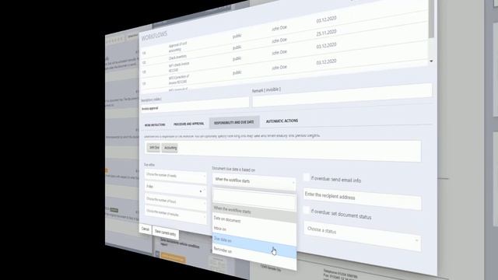Select Responsibility and due date tab
This screenshot has width=498, height=280.
(x=234, y=122)
